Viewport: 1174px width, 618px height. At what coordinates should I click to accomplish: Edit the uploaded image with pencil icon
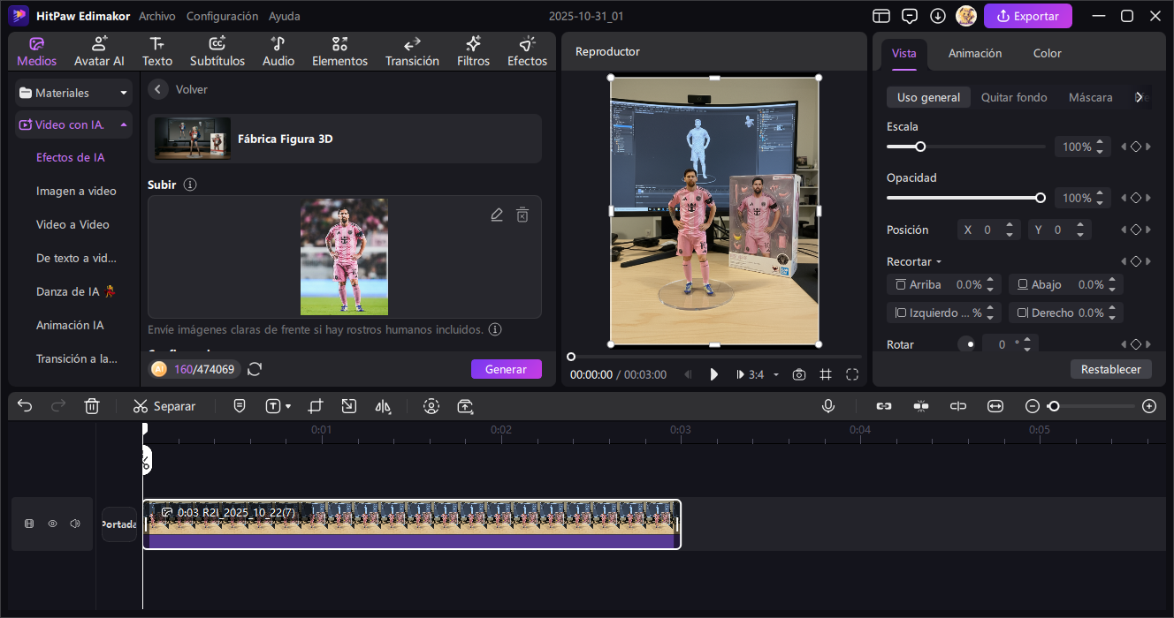[497, 215]
